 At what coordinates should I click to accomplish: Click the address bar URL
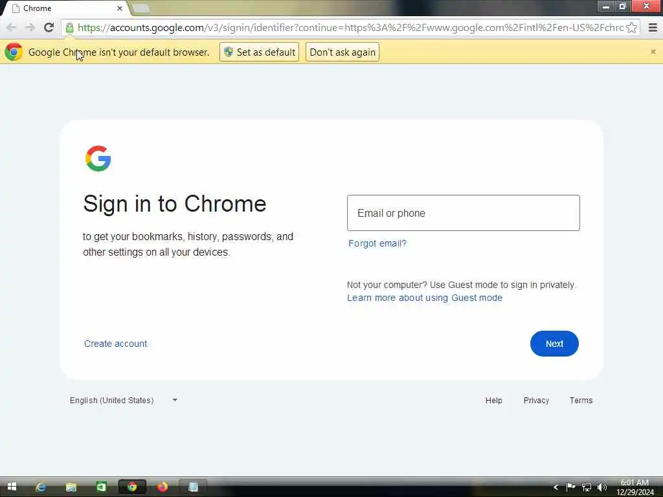350,28
